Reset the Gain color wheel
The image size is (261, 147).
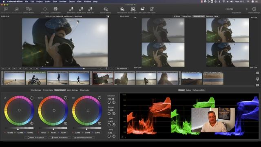tap(100, 98)
